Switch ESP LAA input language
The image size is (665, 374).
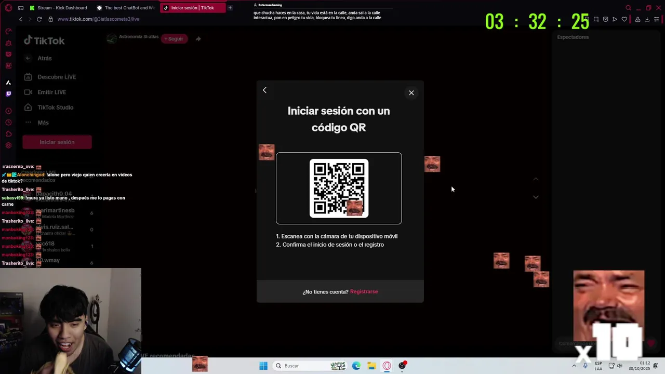(598, 366)
